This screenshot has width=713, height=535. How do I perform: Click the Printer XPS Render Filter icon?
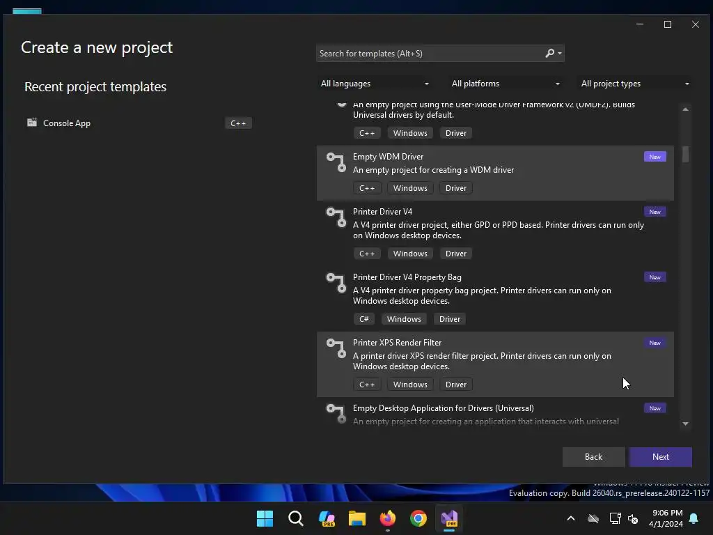tap(336, 348)
